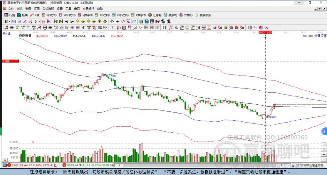The image size is (327, 175).
Task: Step left with black left arrow
Action: [66, 21]
